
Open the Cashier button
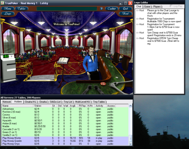112,9
